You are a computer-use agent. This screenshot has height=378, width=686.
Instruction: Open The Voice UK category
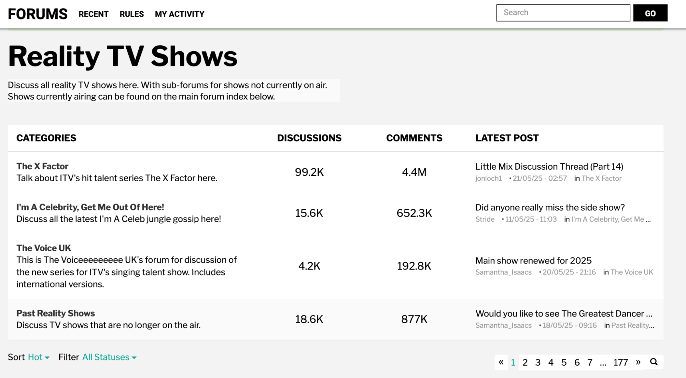44,248
